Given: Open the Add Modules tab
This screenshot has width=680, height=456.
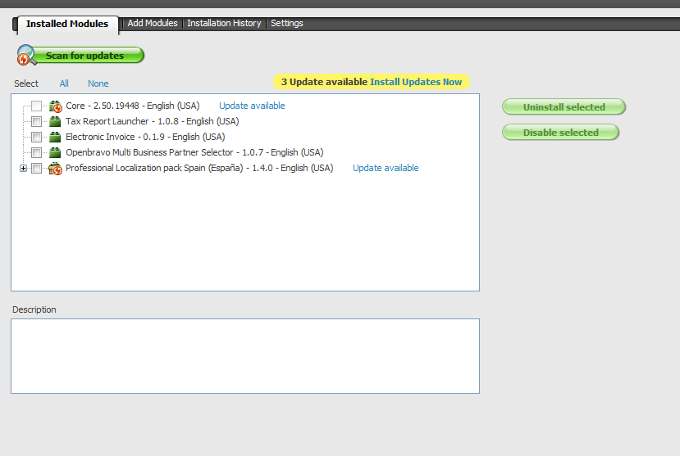Looking at the screenshot, I should (x=153, y=24).
